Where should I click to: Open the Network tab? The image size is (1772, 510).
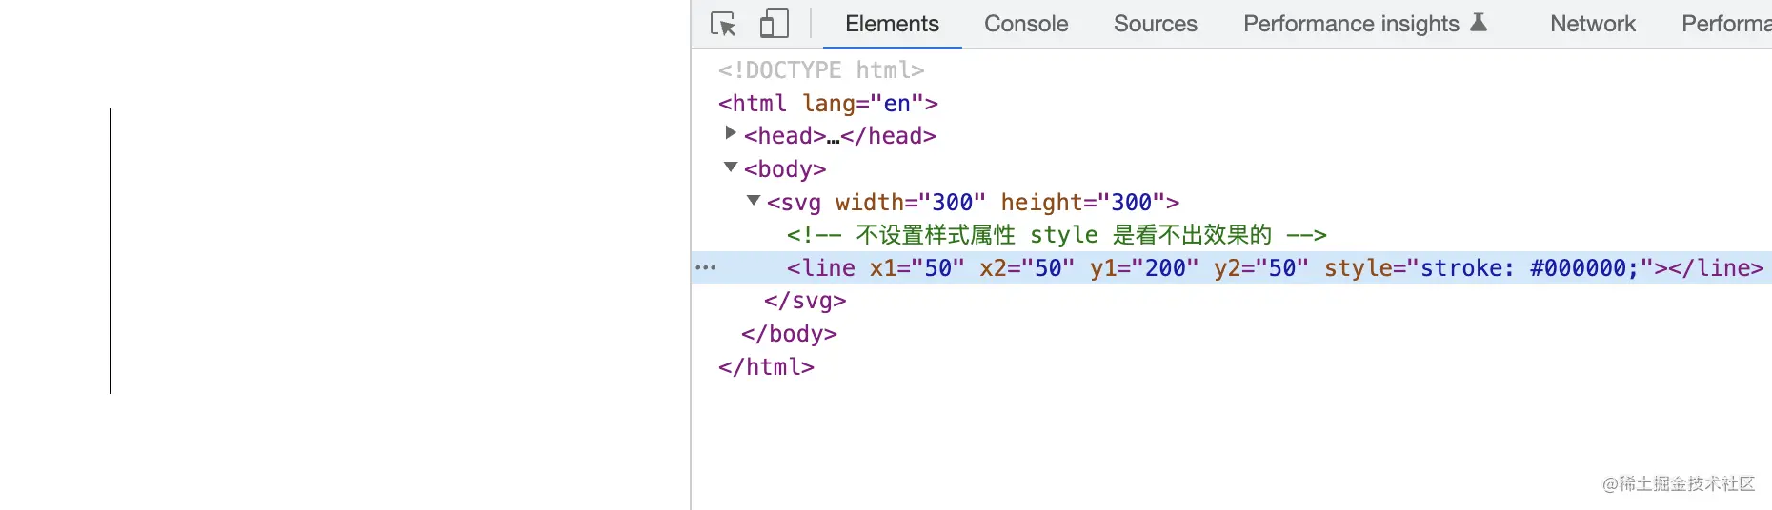click(x=1592, y=24)
